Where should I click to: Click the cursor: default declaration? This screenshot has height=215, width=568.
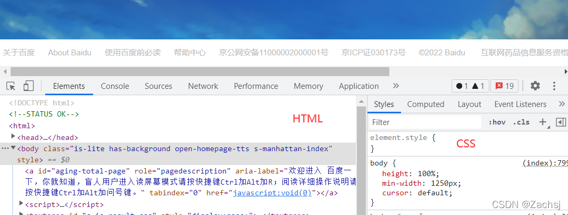point(417,193)
